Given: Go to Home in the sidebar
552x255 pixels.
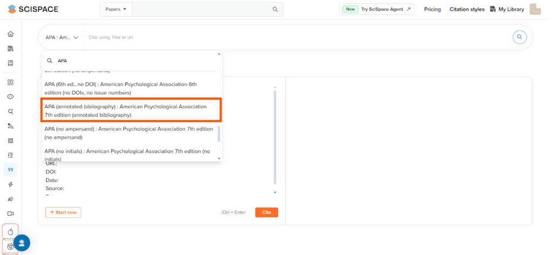Looking at the screenshot, I should [x=11, y=34].
